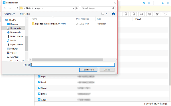Click the horizontal scrollbar in file list

(x=67, y=60)
